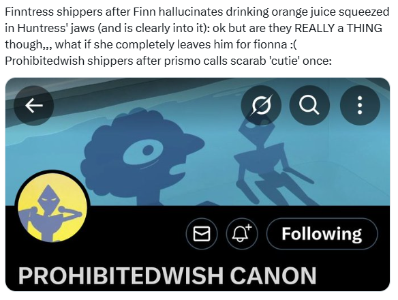Toggle the Following button

click(322, 234)
